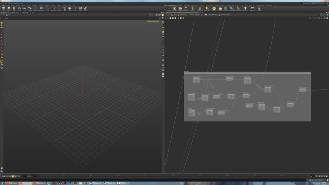Click the timeline current frame marker
Viewport: 329px width, 185px height.
[38, 175]
